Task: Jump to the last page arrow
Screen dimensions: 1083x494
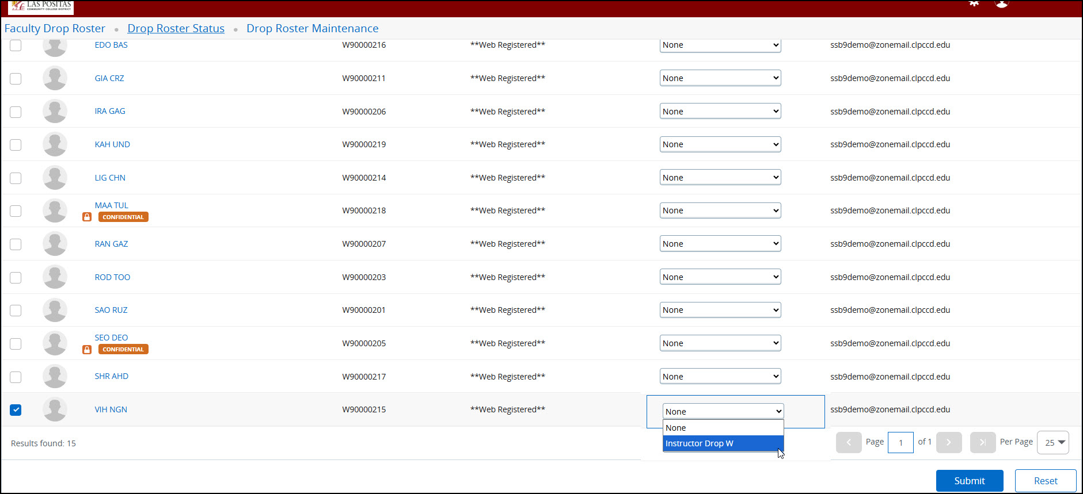Action: (982, 442)
